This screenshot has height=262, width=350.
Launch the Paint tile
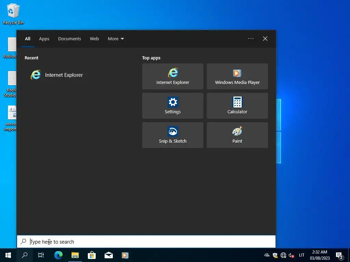[x=237, y=135]
